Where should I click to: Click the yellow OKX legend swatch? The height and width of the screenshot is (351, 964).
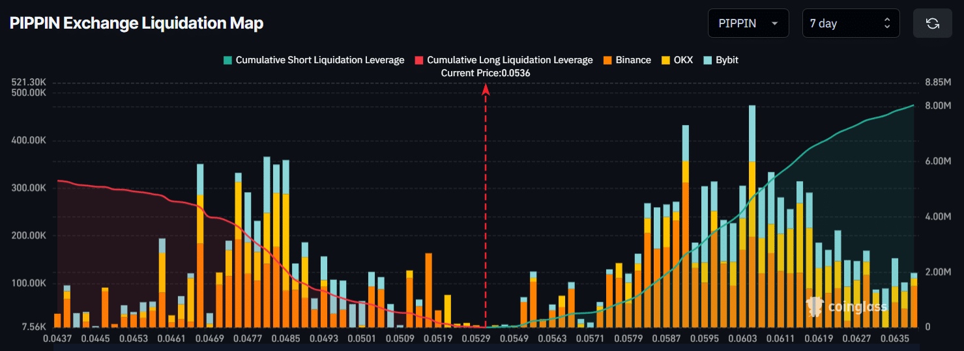tap(665, 60)
